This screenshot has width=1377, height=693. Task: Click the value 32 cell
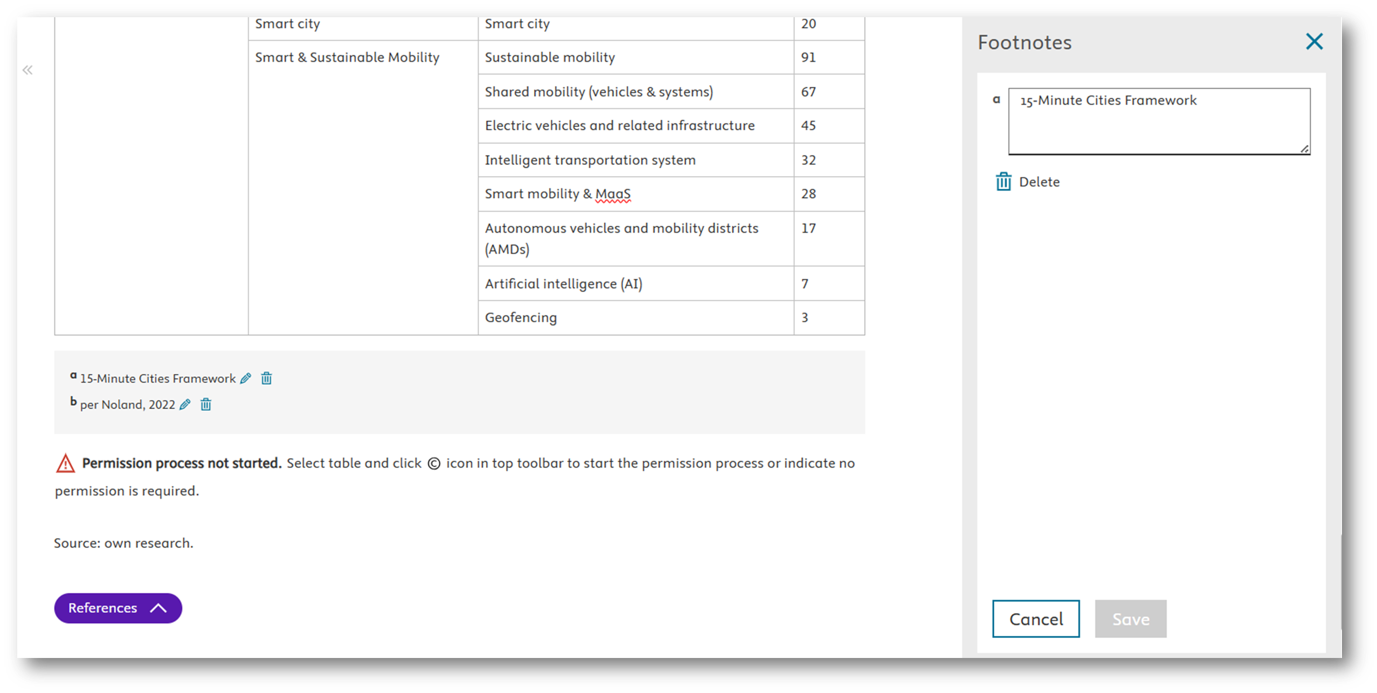(829, 160)
